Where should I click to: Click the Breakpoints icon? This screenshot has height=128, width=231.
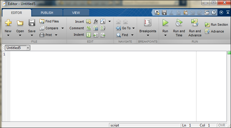pyautogui.click(x=148, y=23)
